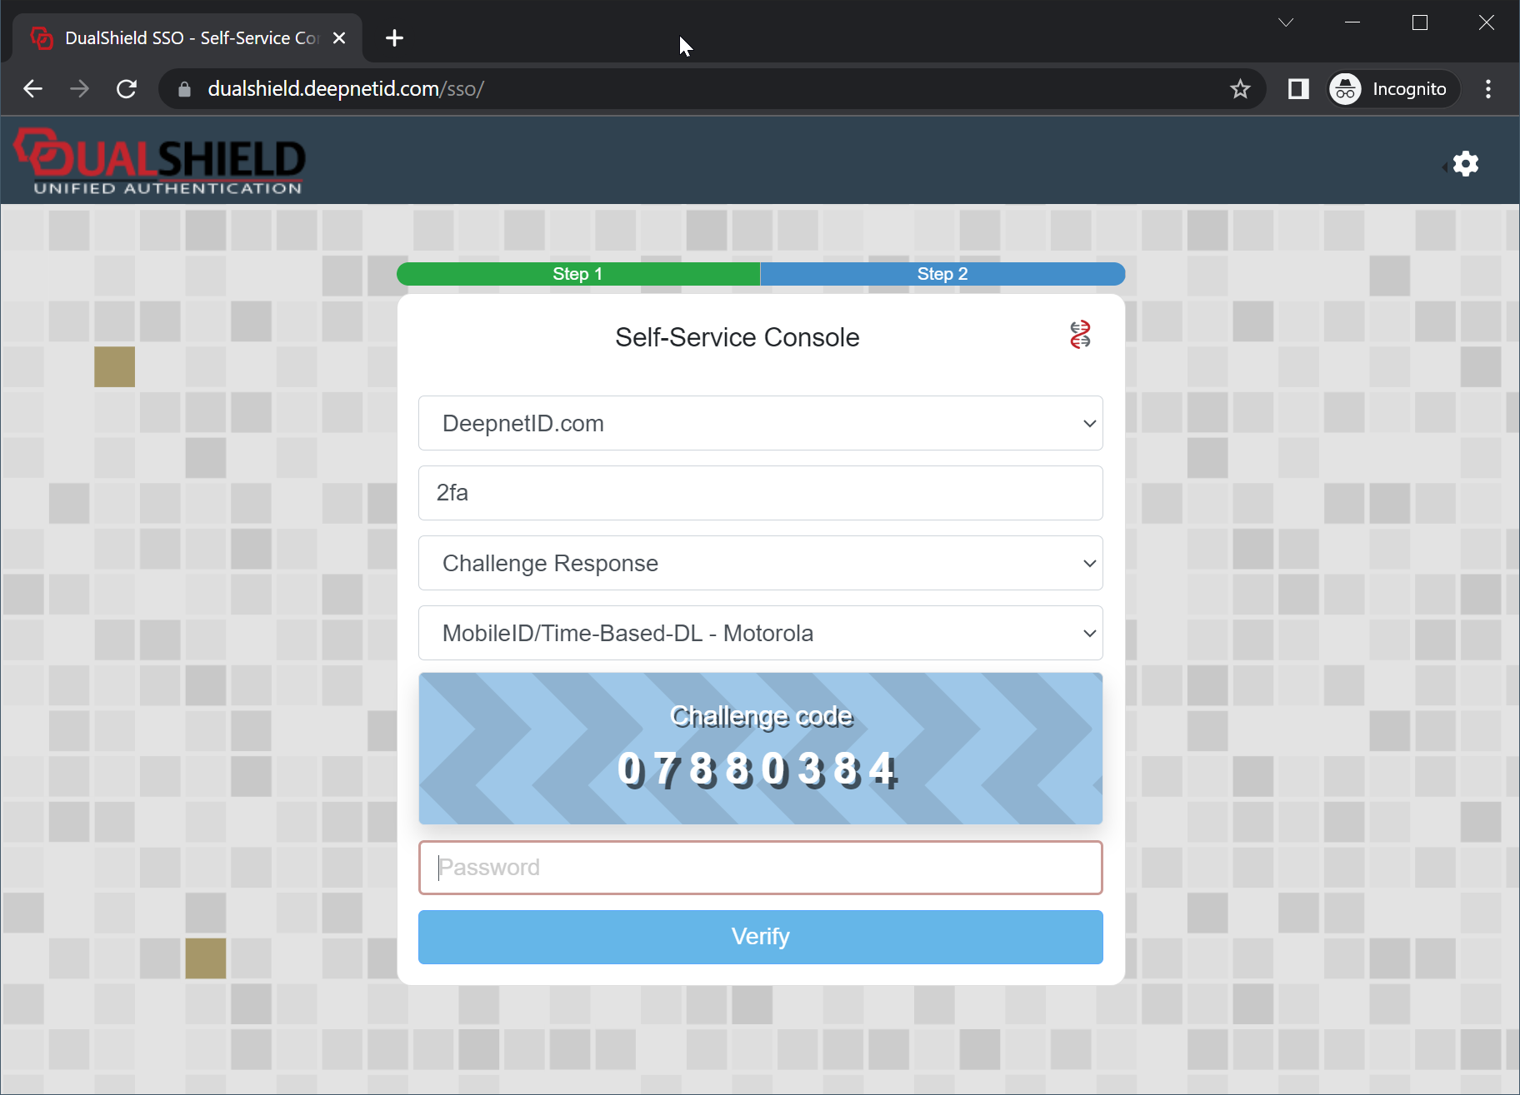Image resolution: width=1520 pixels, height=1095 pixels.
Task: Open settings gear in DualShield header
Action: click(x=1465, y=164)
